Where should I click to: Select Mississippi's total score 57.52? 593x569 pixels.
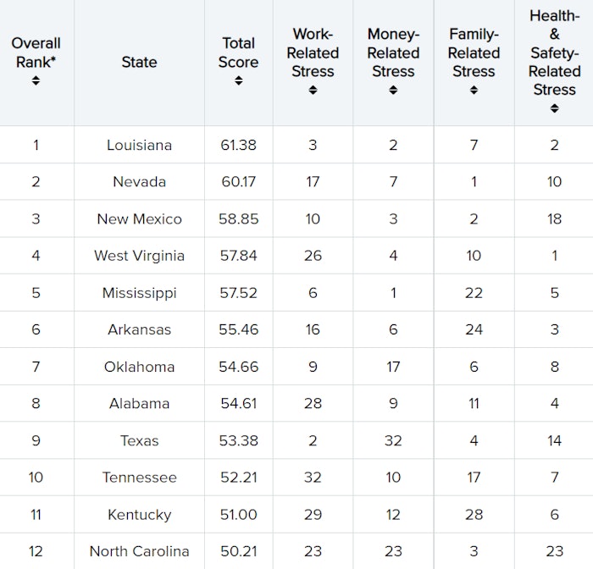(x=239, y=293)
